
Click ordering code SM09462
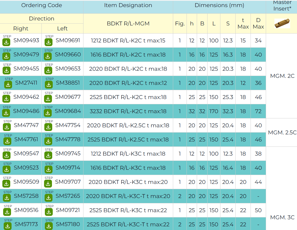(x=26, y=97)
